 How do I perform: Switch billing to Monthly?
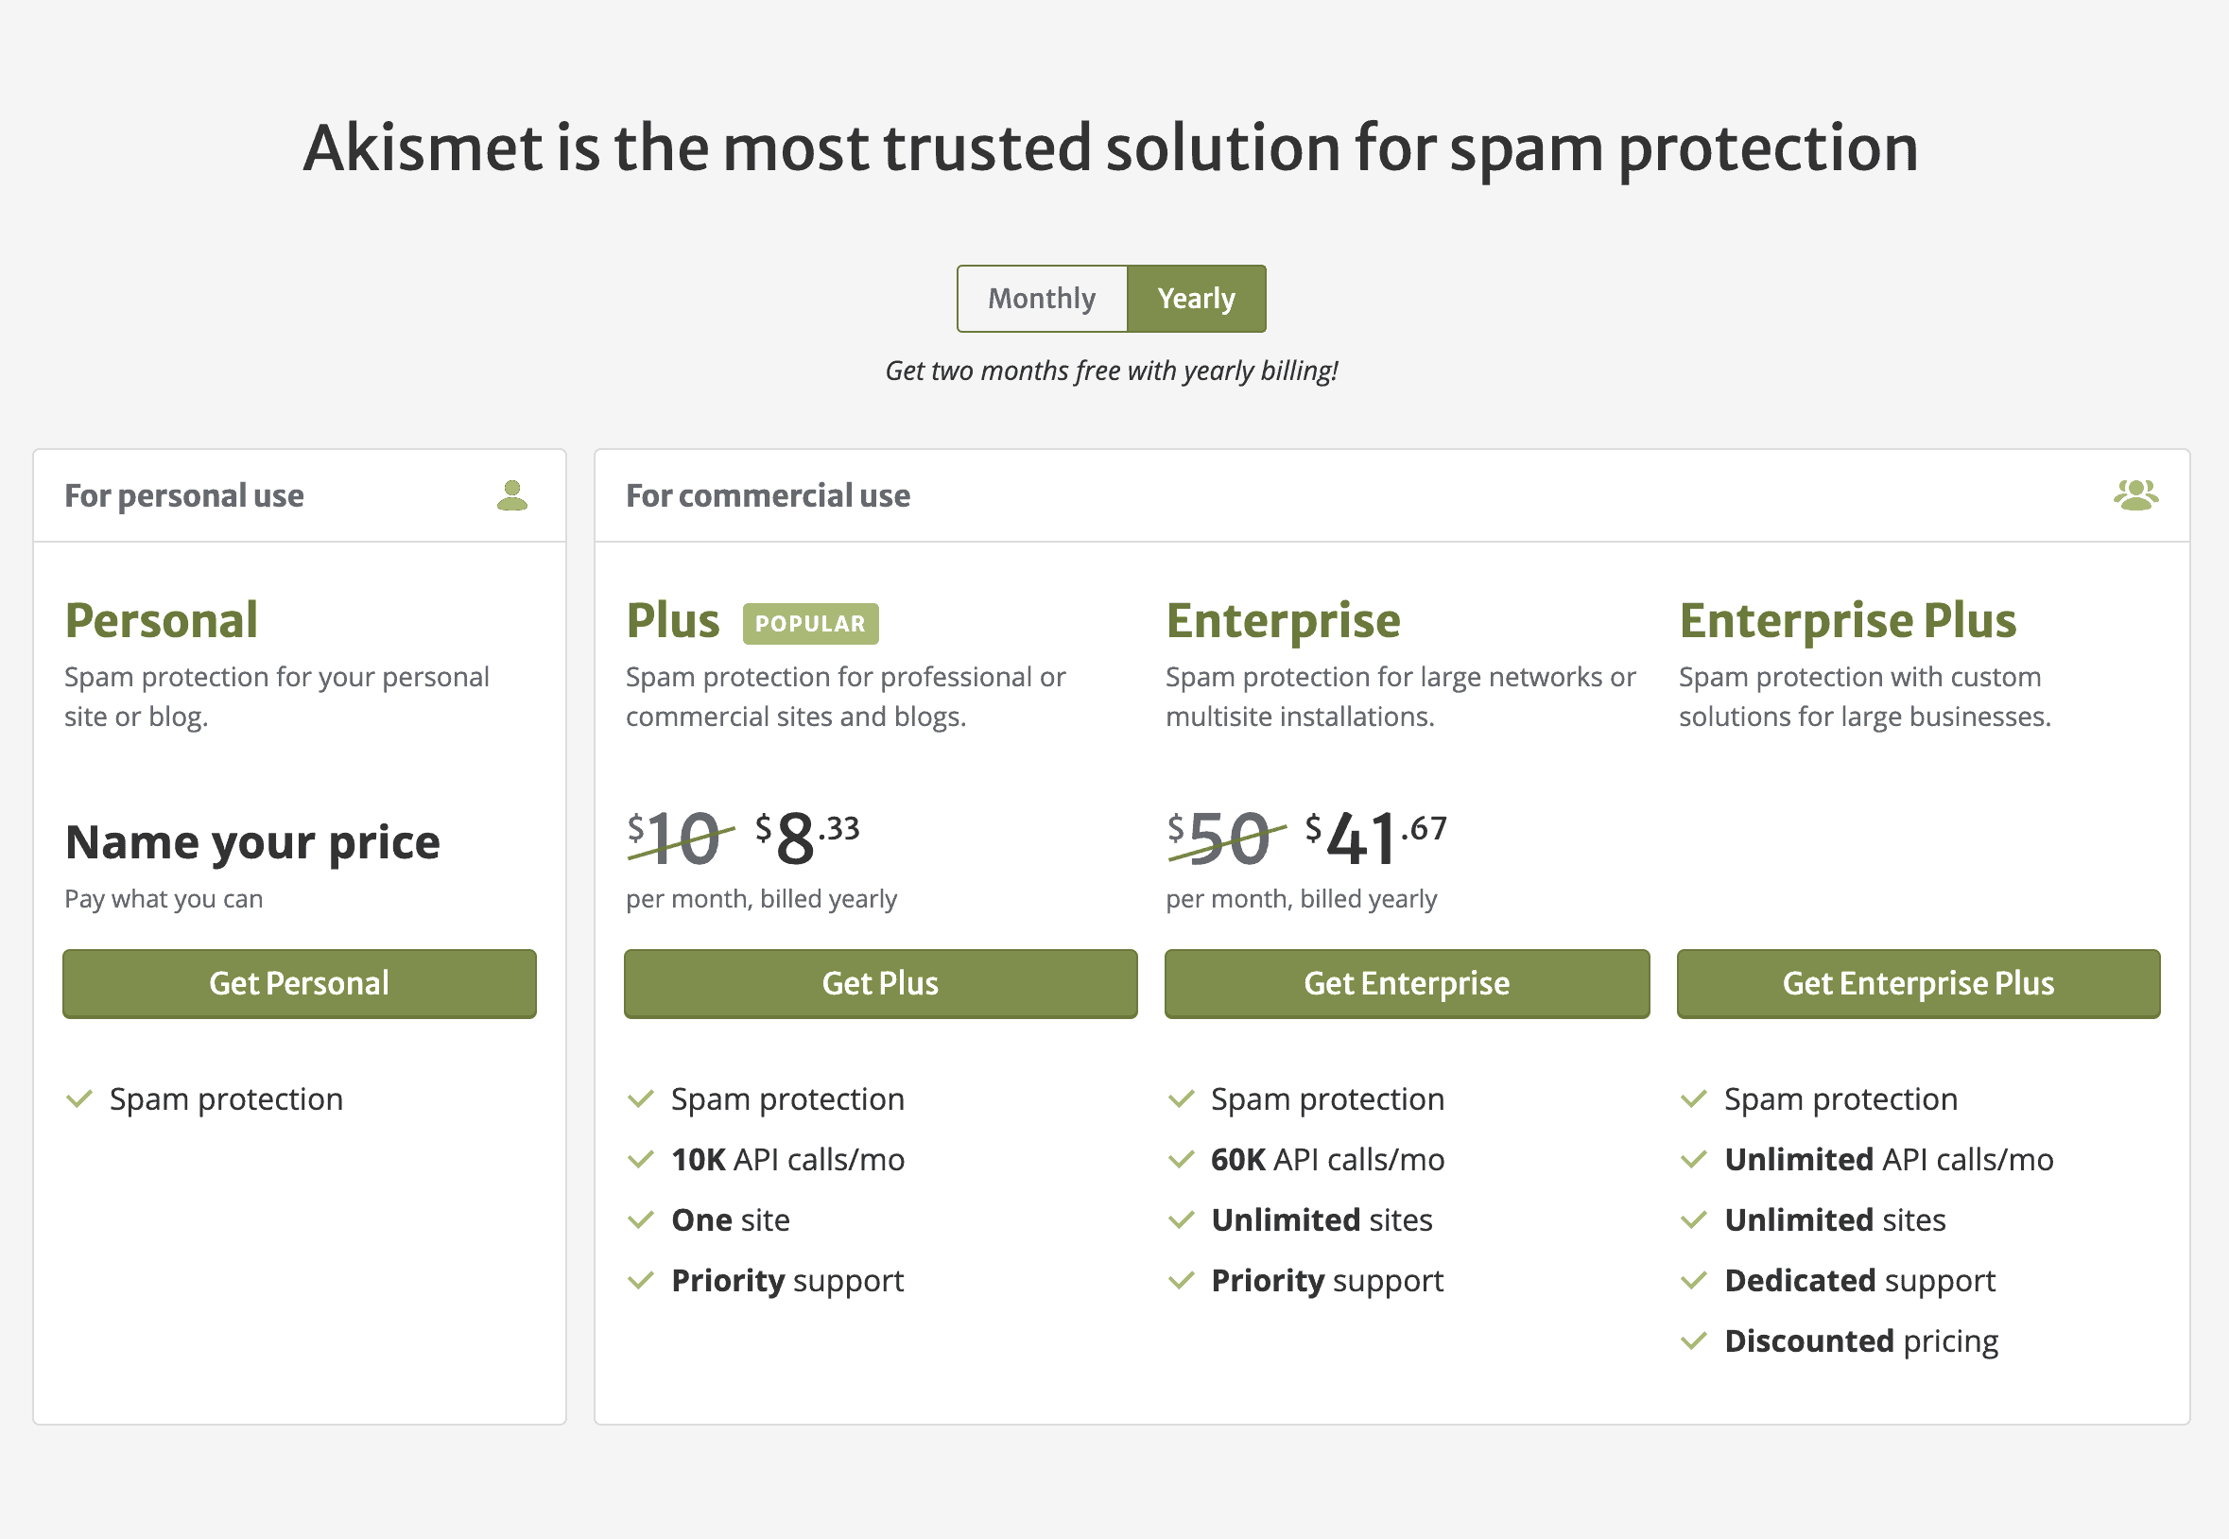(1043, 299)
